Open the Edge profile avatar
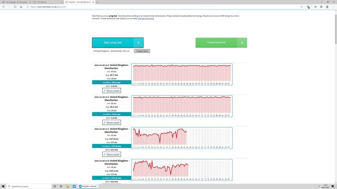The width and height of the screenshot is (337, 189). point(327,7)
